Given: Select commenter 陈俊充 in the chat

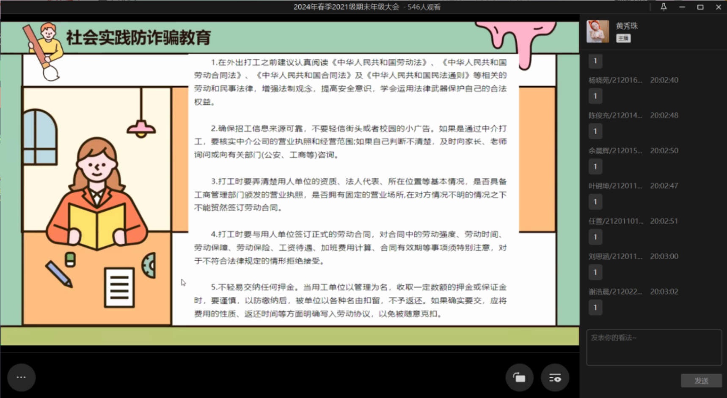Looking at the screenshot, I should coord(615,115).
